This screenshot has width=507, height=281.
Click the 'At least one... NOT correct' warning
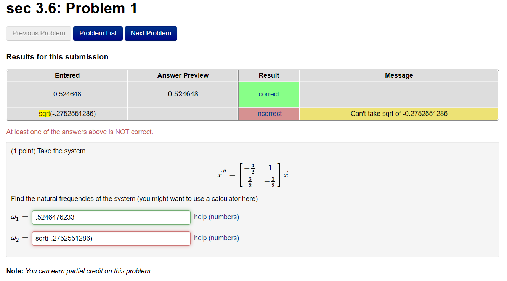pos(80,132)
